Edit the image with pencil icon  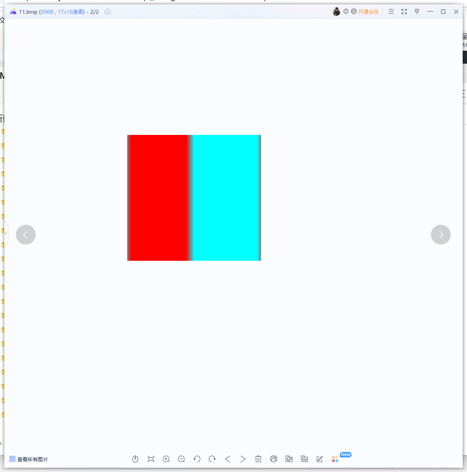(x=320, y=459)
